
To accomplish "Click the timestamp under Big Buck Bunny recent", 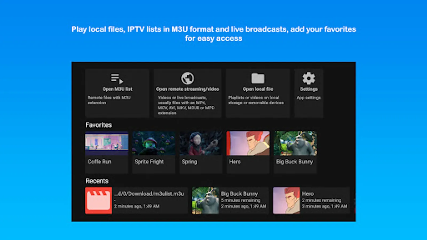I will [x=243, y=206].
